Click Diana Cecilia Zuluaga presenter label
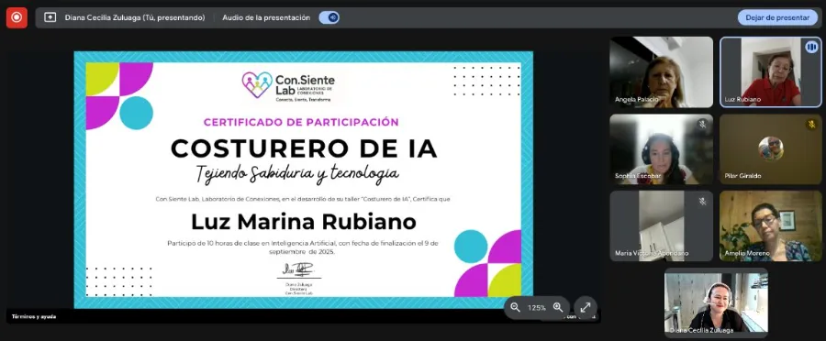This screenshot has height=341, width=826. click(x=135, y=17)
